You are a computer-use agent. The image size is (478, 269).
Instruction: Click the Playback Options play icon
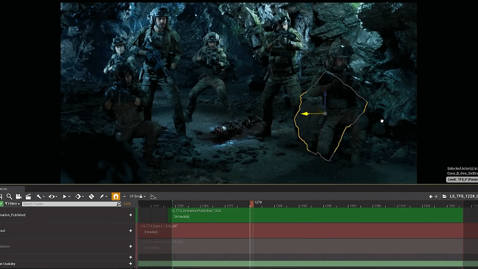[64, 197]
